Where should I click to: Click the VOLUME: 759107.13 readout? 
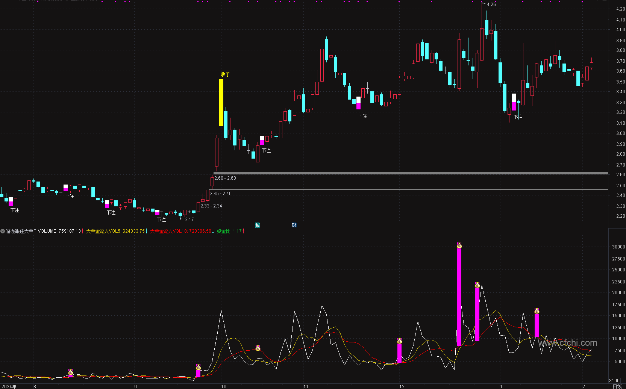pyautogui.click(x=59, y=231)
